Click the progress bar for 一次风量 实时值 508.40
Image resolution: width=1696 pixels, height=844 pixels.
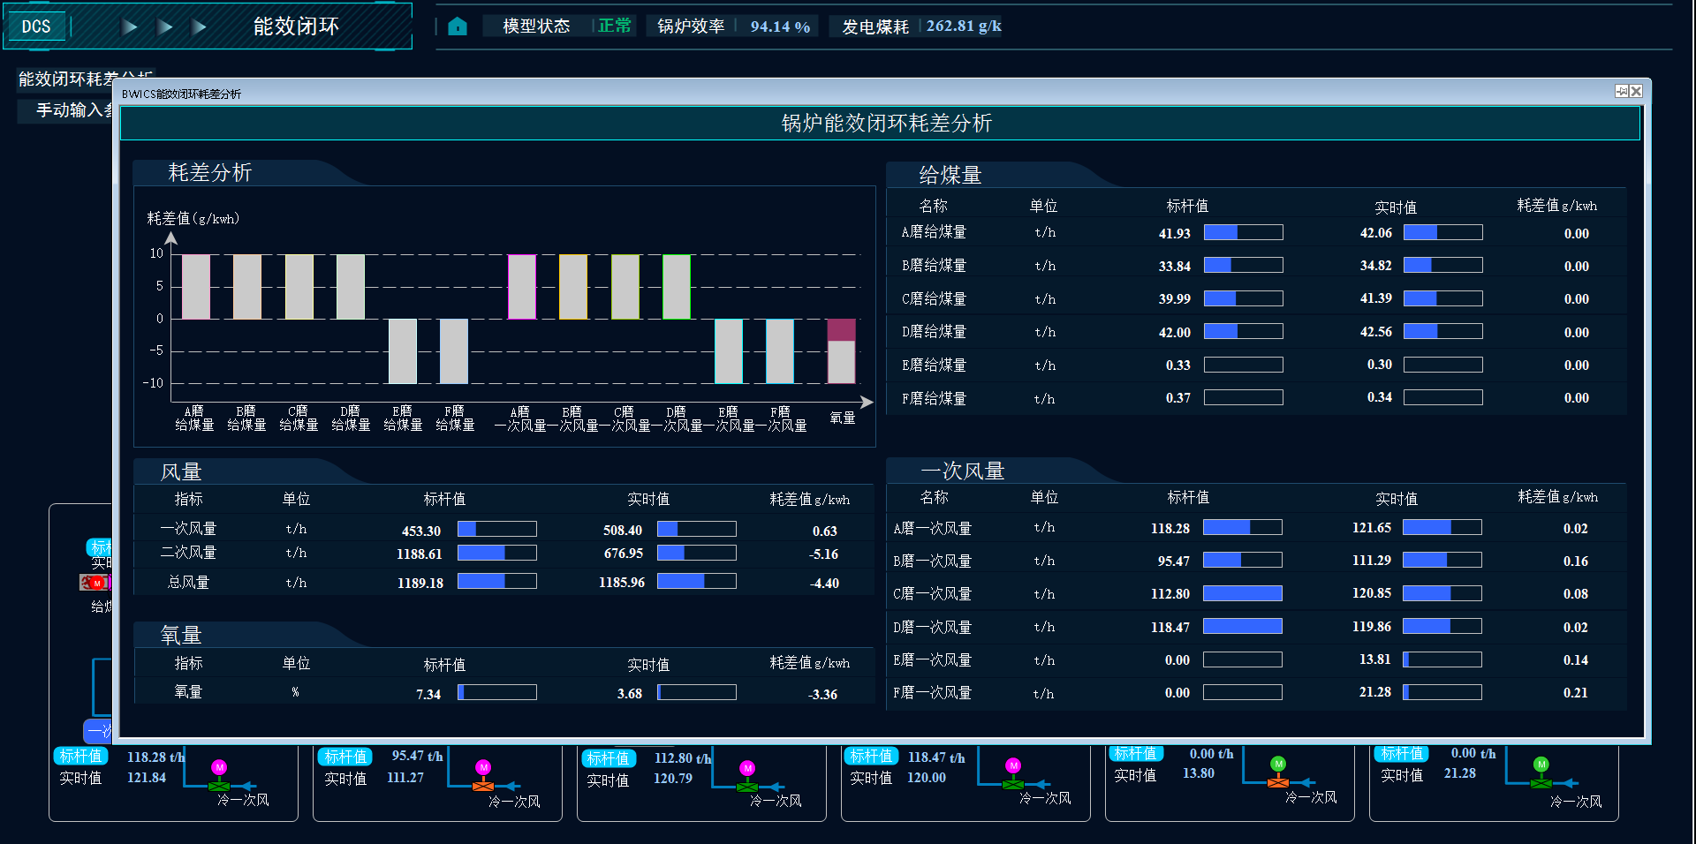697,529
